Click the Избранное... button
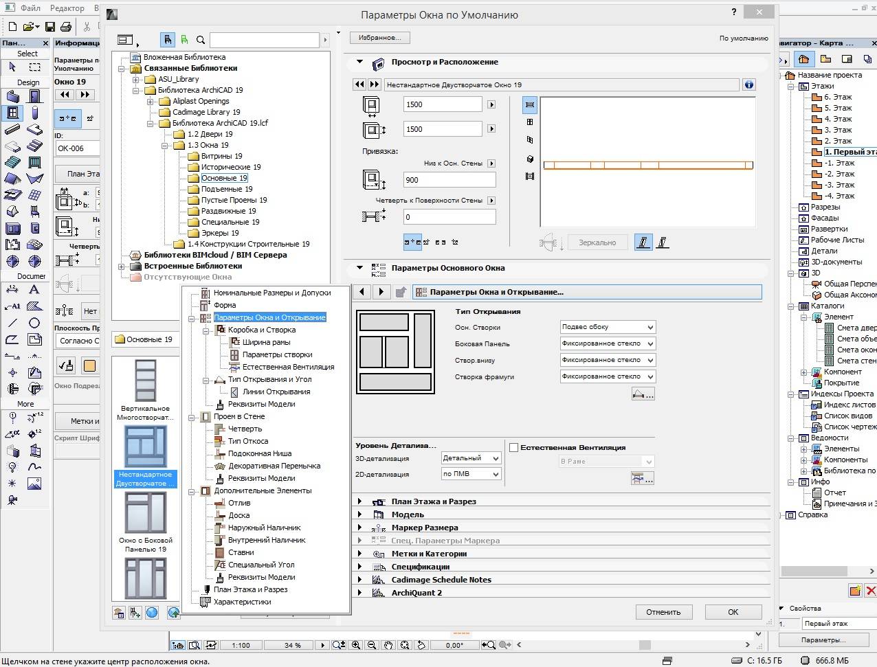Viewport: 877px width, 667px height. pyautogui.click(x=379, y=38)
